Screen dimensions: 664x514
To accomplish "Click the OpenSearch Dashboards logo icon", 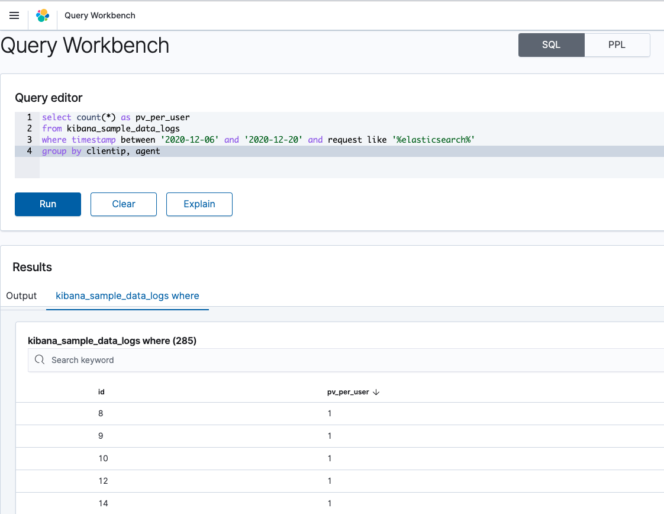I will 43,15.
